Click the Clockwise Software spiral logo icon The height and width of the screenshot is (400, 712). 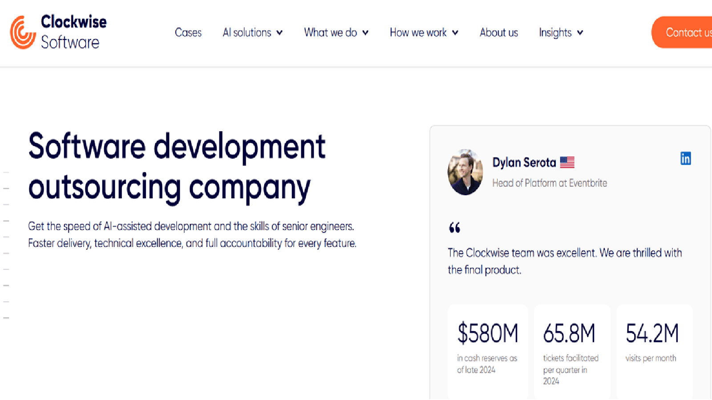(23, 32)
